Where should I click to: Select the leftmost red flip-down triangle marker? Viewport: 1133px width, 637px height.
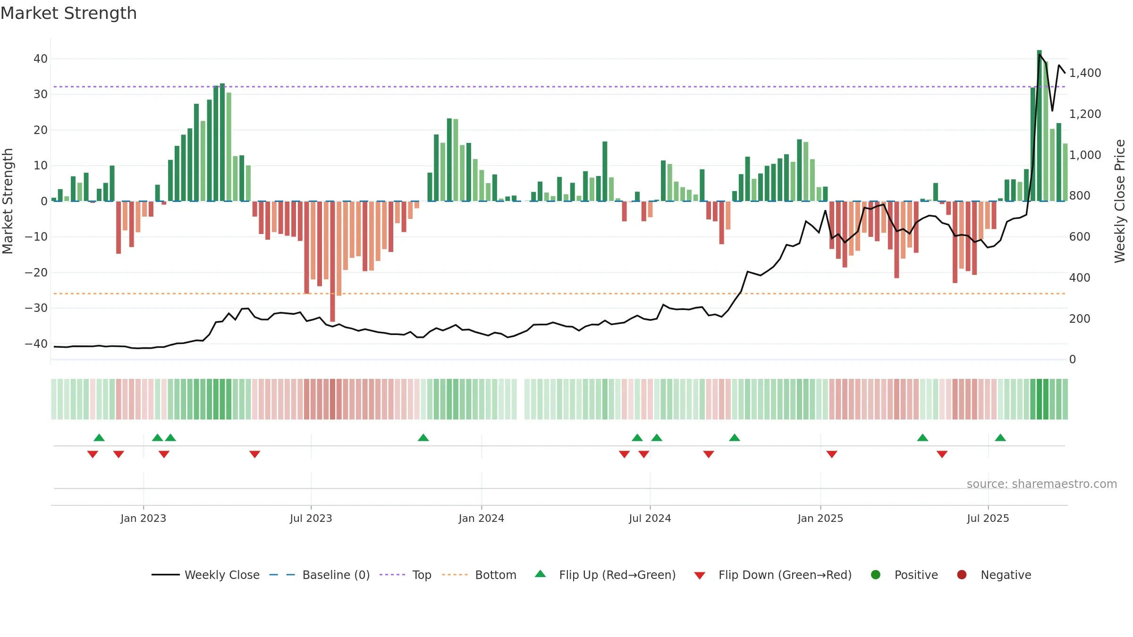click(93, 454)
